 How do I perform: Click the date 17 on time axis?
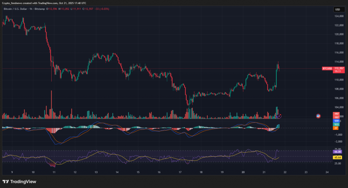[x=180, y=172]
